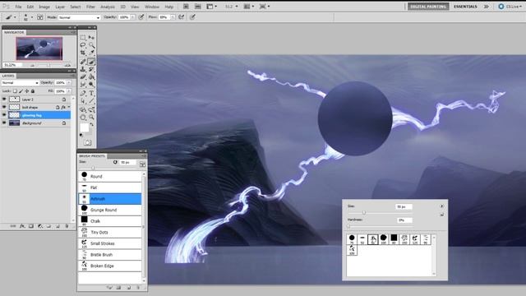
Task: Select the Path Selection tool
Action: (x=83, y=100)
